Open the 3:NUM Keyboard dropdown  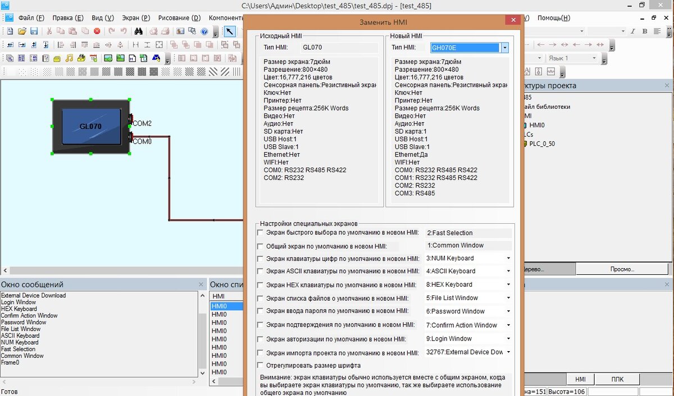click(x=508, y=259)
